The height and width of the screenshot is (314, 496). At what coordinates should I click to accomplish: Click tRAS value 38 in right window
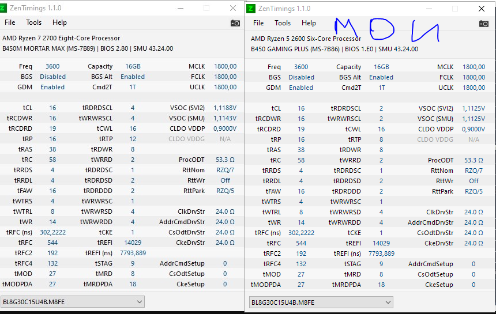pos(301,150)
